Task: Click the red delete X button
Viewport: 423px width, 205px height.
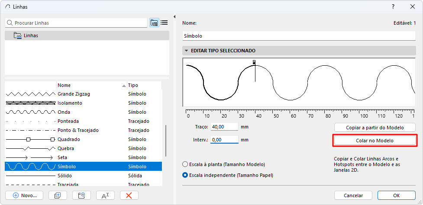Action: pos(129,195)
